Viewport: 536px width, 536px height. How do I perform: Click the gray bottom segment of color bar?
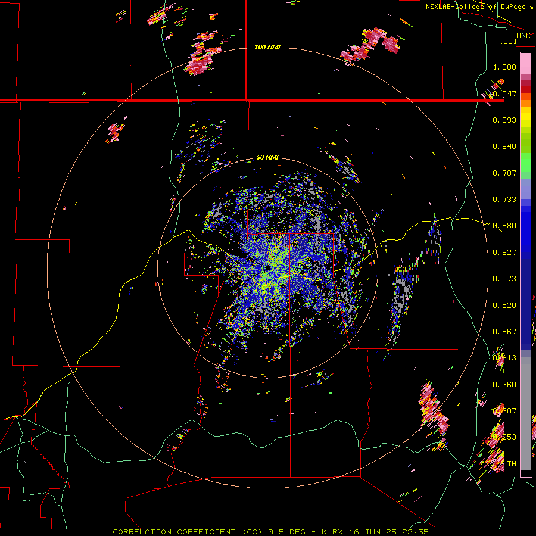coord(526,414)
